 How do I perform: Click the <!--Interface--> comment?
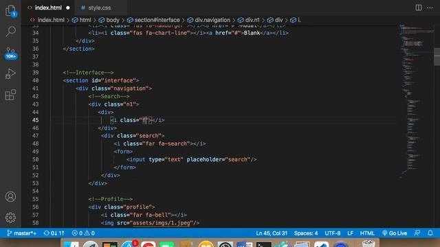click(x=88, y=73)
